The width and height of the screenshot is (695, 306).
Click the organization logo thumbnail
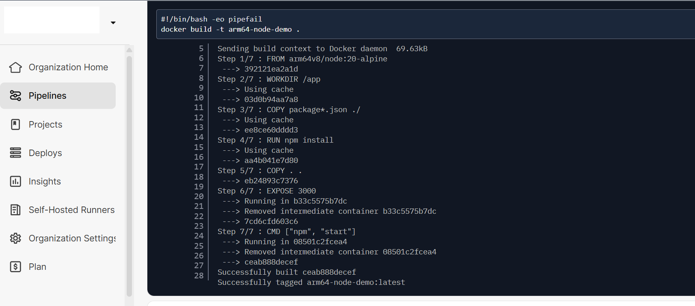click(x=52, y=20)
